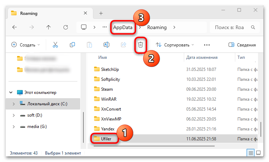Click the Paste clipboard icon
The image size is (269, 162).
[89, 45]
